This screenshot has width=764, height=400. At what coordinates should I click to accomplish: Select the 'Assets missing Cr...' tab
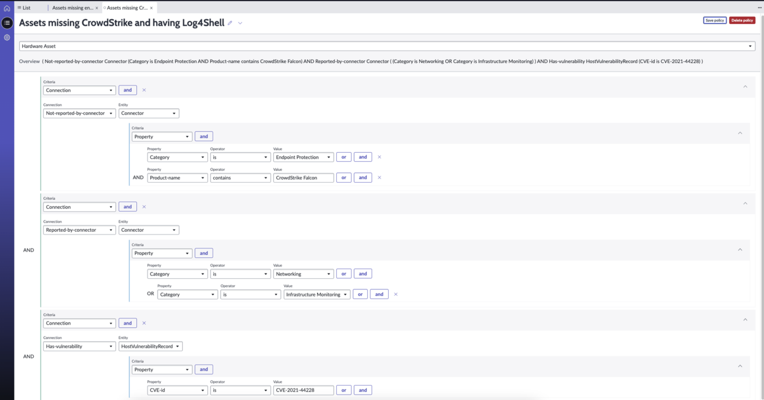127,8
